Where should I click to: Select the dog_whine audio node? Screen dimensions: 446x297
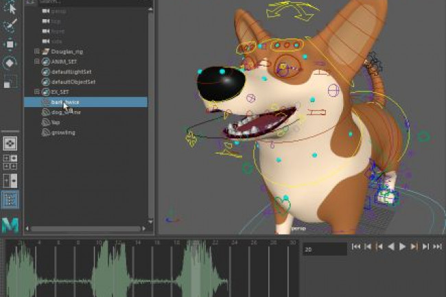(x=66, y=112)
